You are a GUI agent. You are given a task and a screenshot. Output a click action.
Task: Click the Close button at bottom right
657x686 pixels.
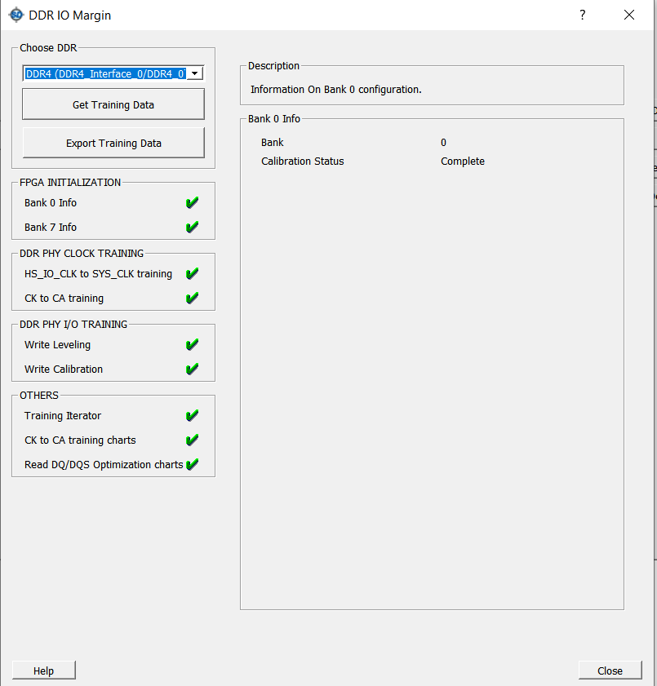click(x=610, y=671)
